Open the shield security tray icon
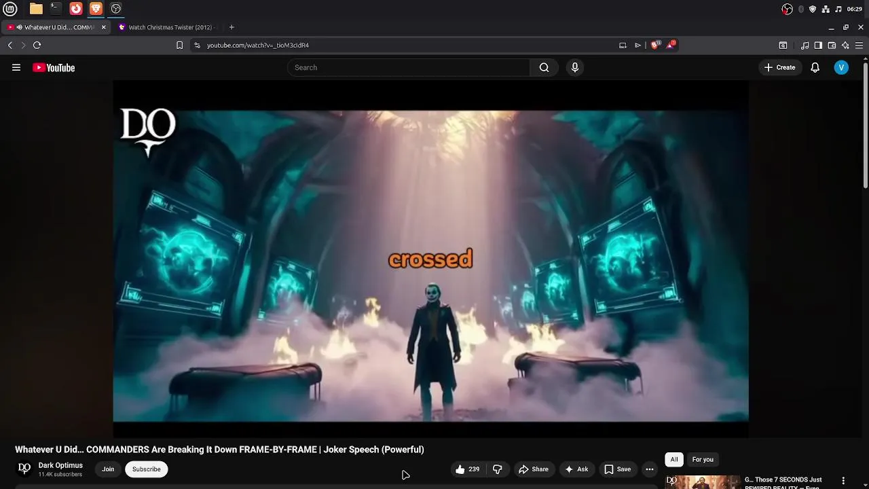This screenshot has height=489, width=869. pyautogui.click(x=813, y=9)
